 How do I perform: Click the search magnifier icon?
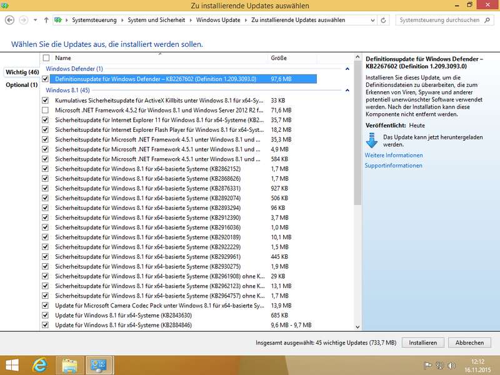coord(487,20)
